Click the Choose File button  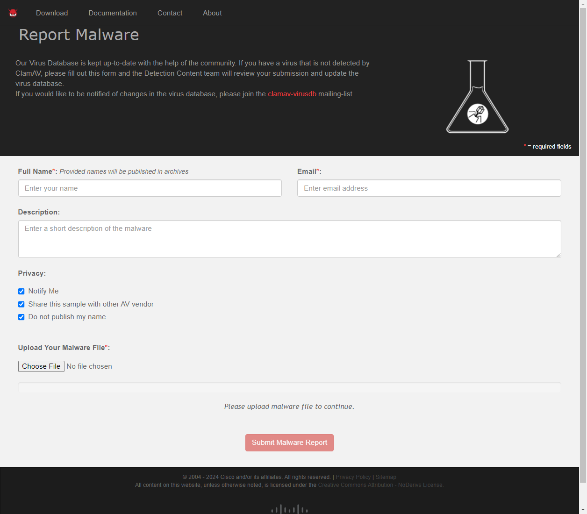coord(41,366)
